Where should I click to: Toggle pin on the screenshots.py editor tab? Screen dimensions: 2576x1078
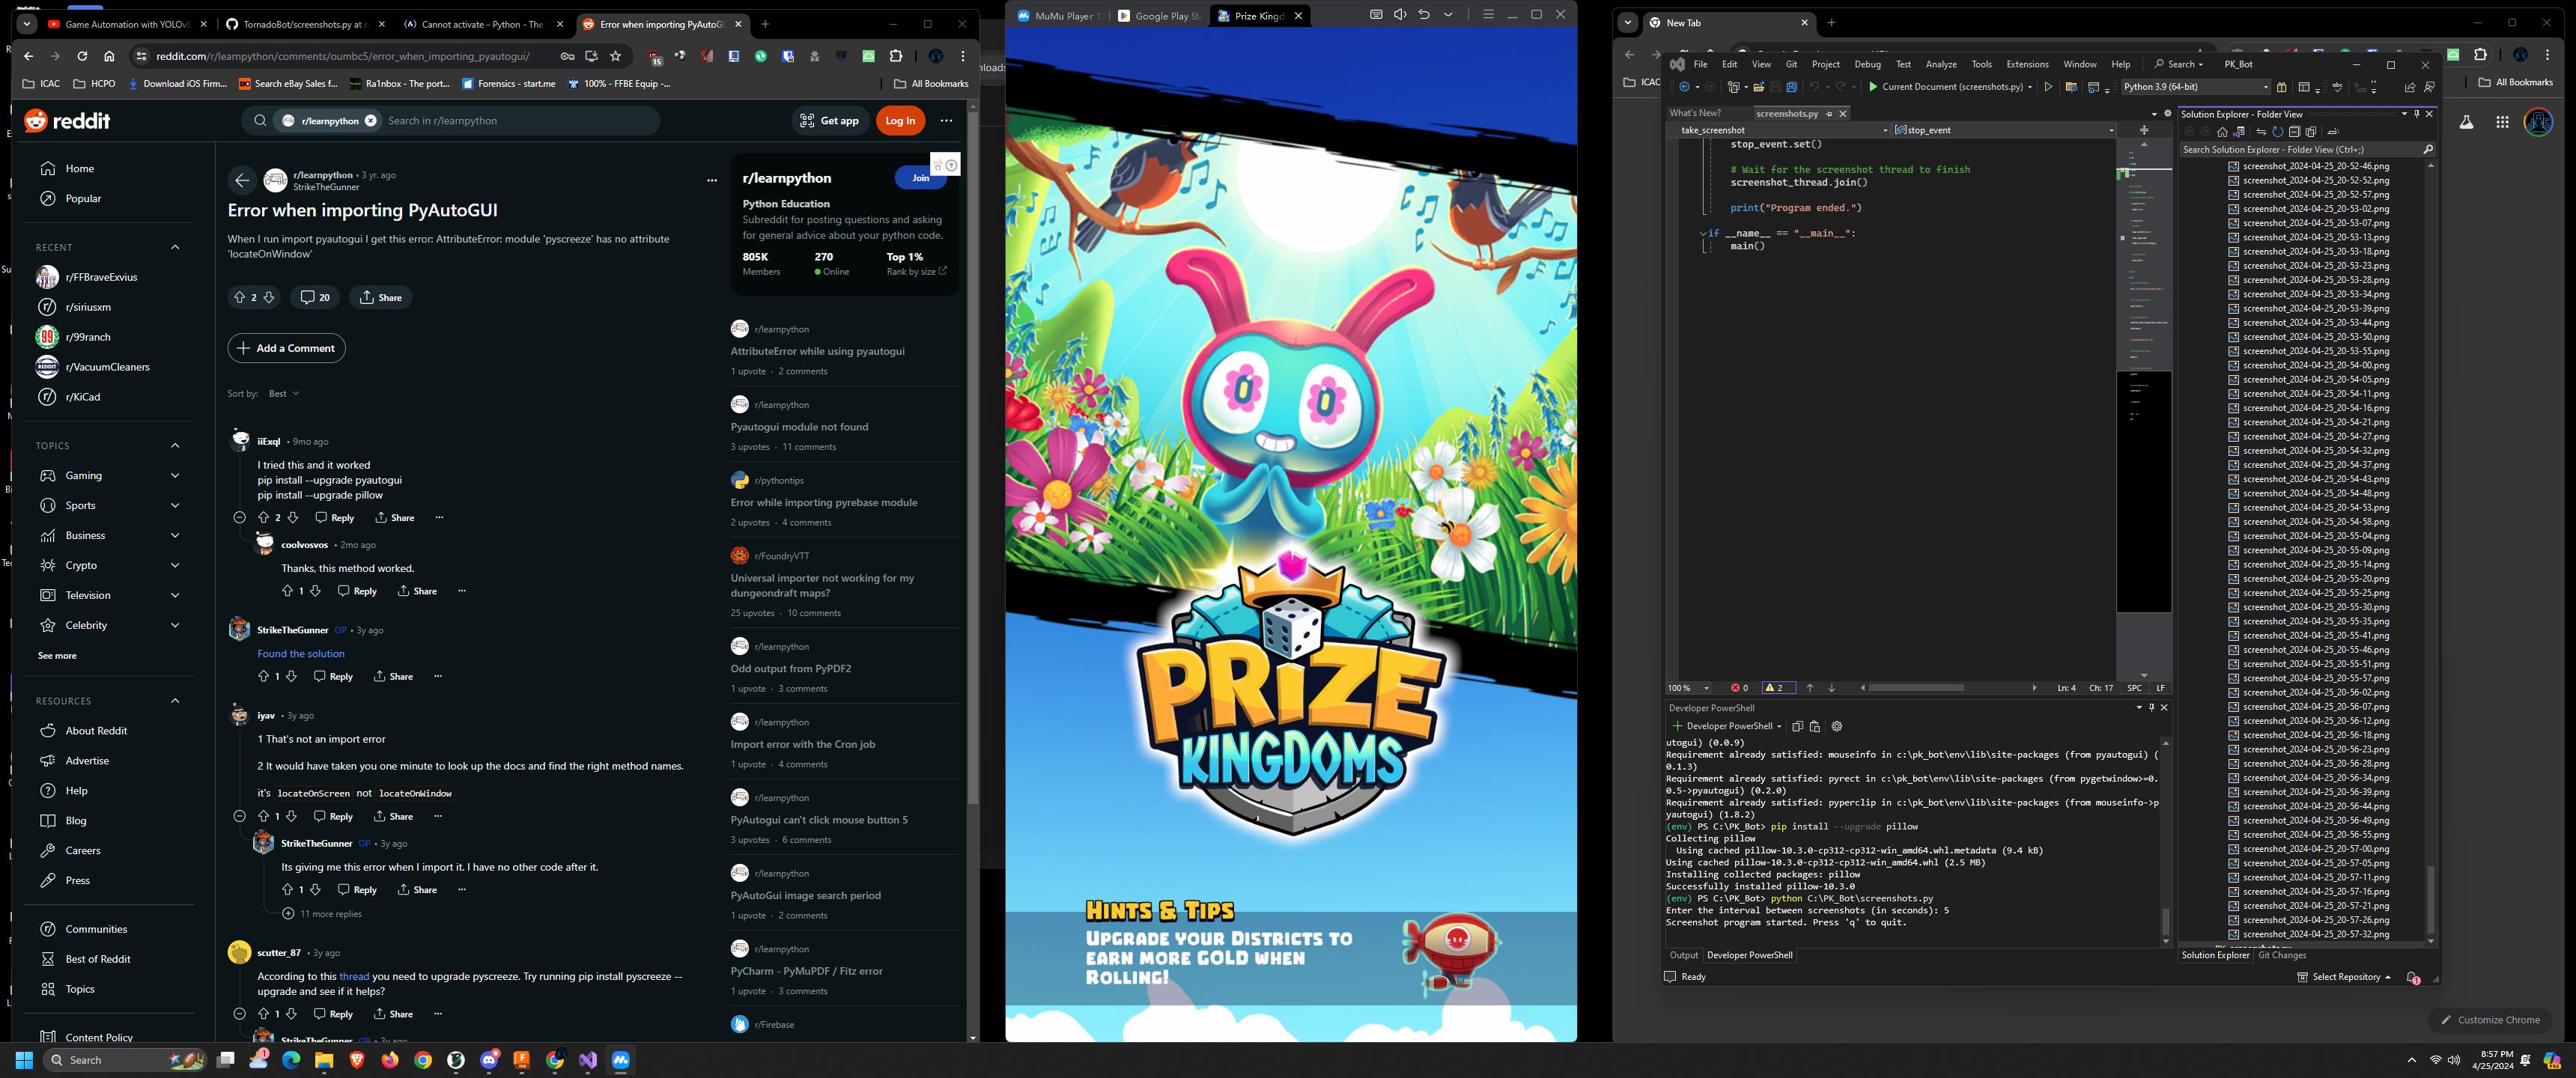coord(1829,114)
